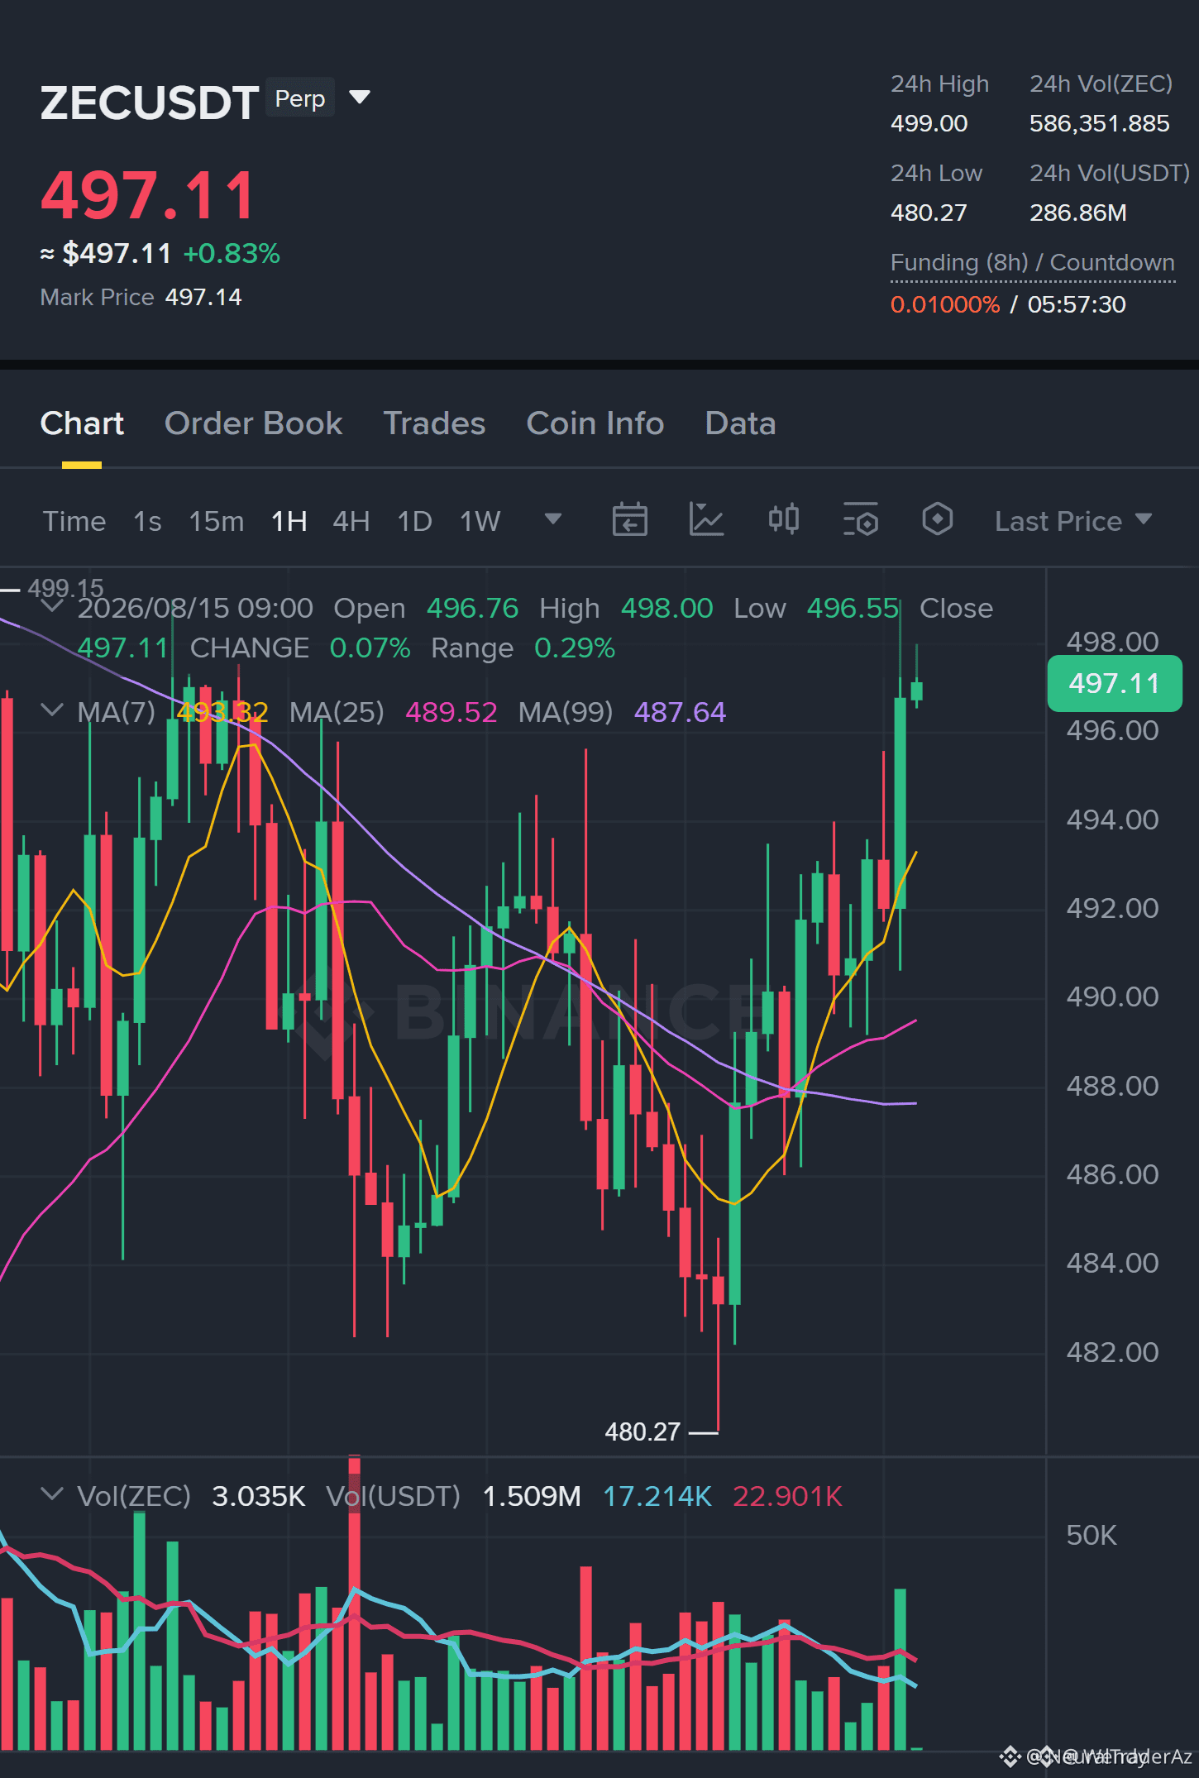Tap the Perp contract badge

tap(299, 98)
